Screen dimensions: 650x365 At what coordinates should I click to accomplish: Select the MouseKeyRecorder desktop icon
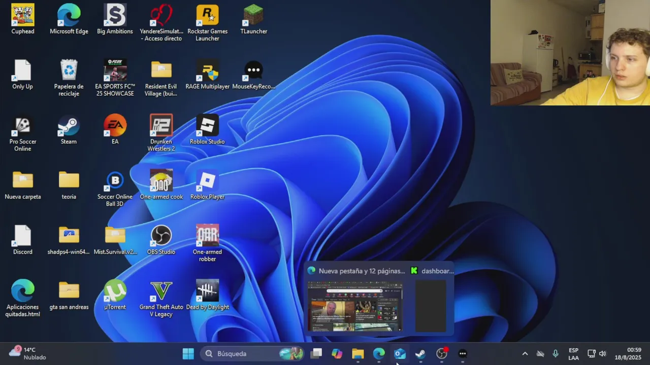[x=253, y=75]
